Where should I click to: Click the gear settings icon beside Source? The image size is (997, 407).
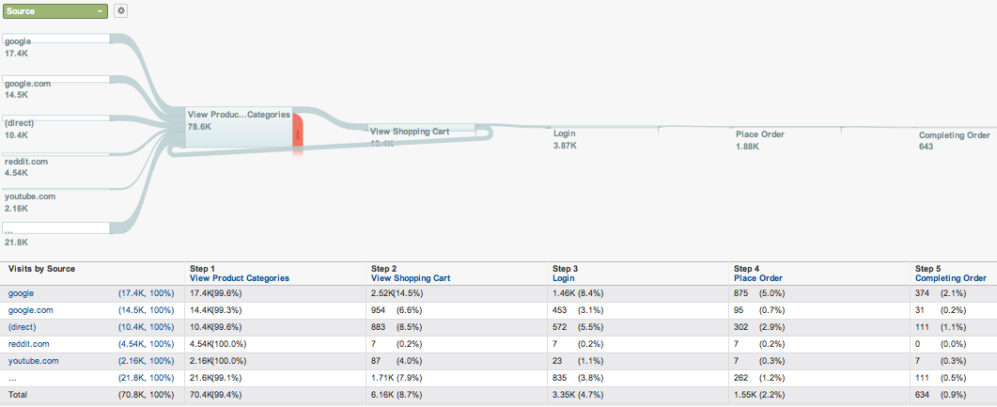pos(120,10)
